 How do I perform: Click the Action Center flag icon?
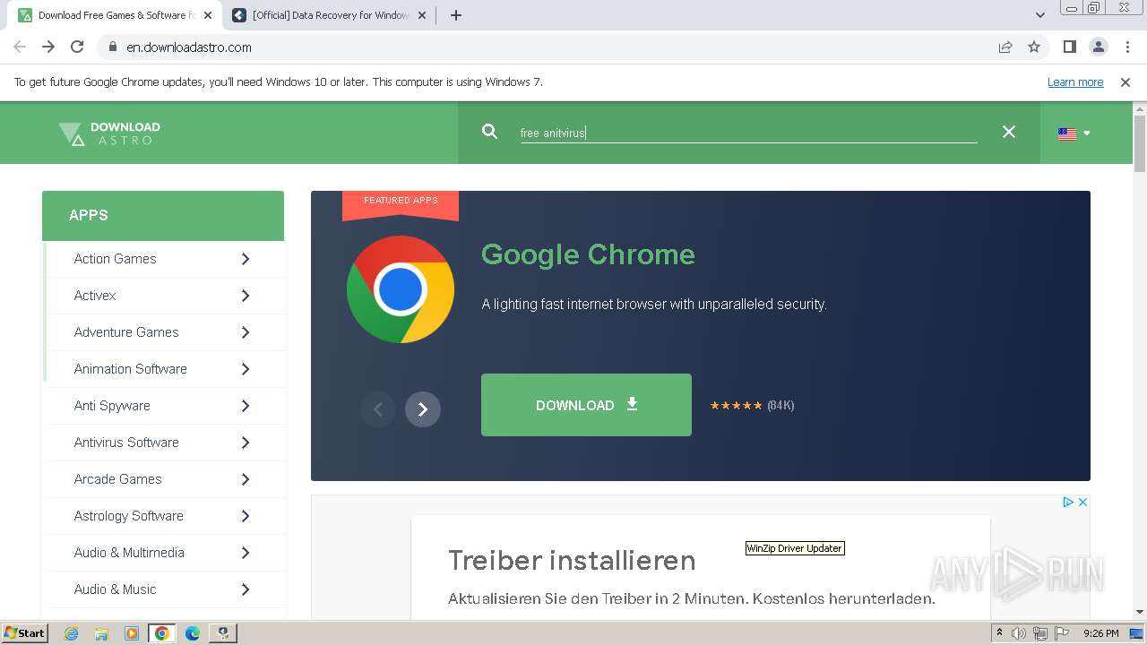point(1062,633)
